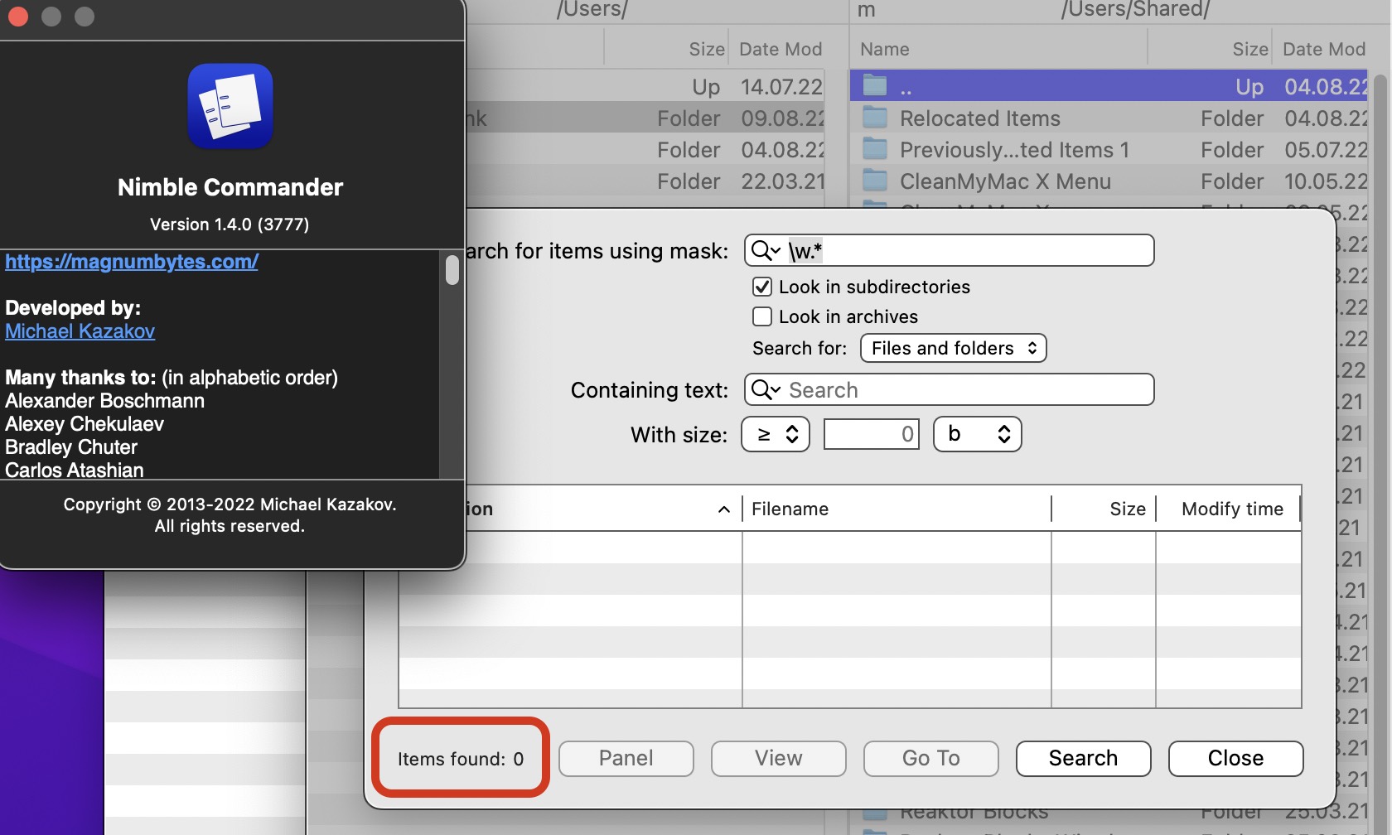
Task: Click Relocated Items folder icon
Action: 875,118
